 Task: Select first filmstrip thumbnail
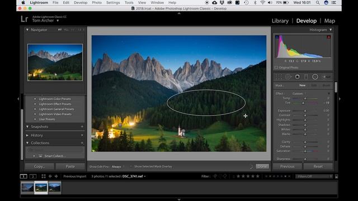pos(27,188)
